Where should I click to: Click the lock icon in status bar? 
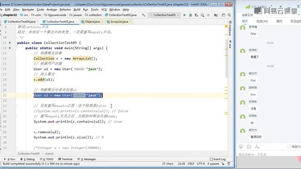pyautogui.click(x=223, y=164)
